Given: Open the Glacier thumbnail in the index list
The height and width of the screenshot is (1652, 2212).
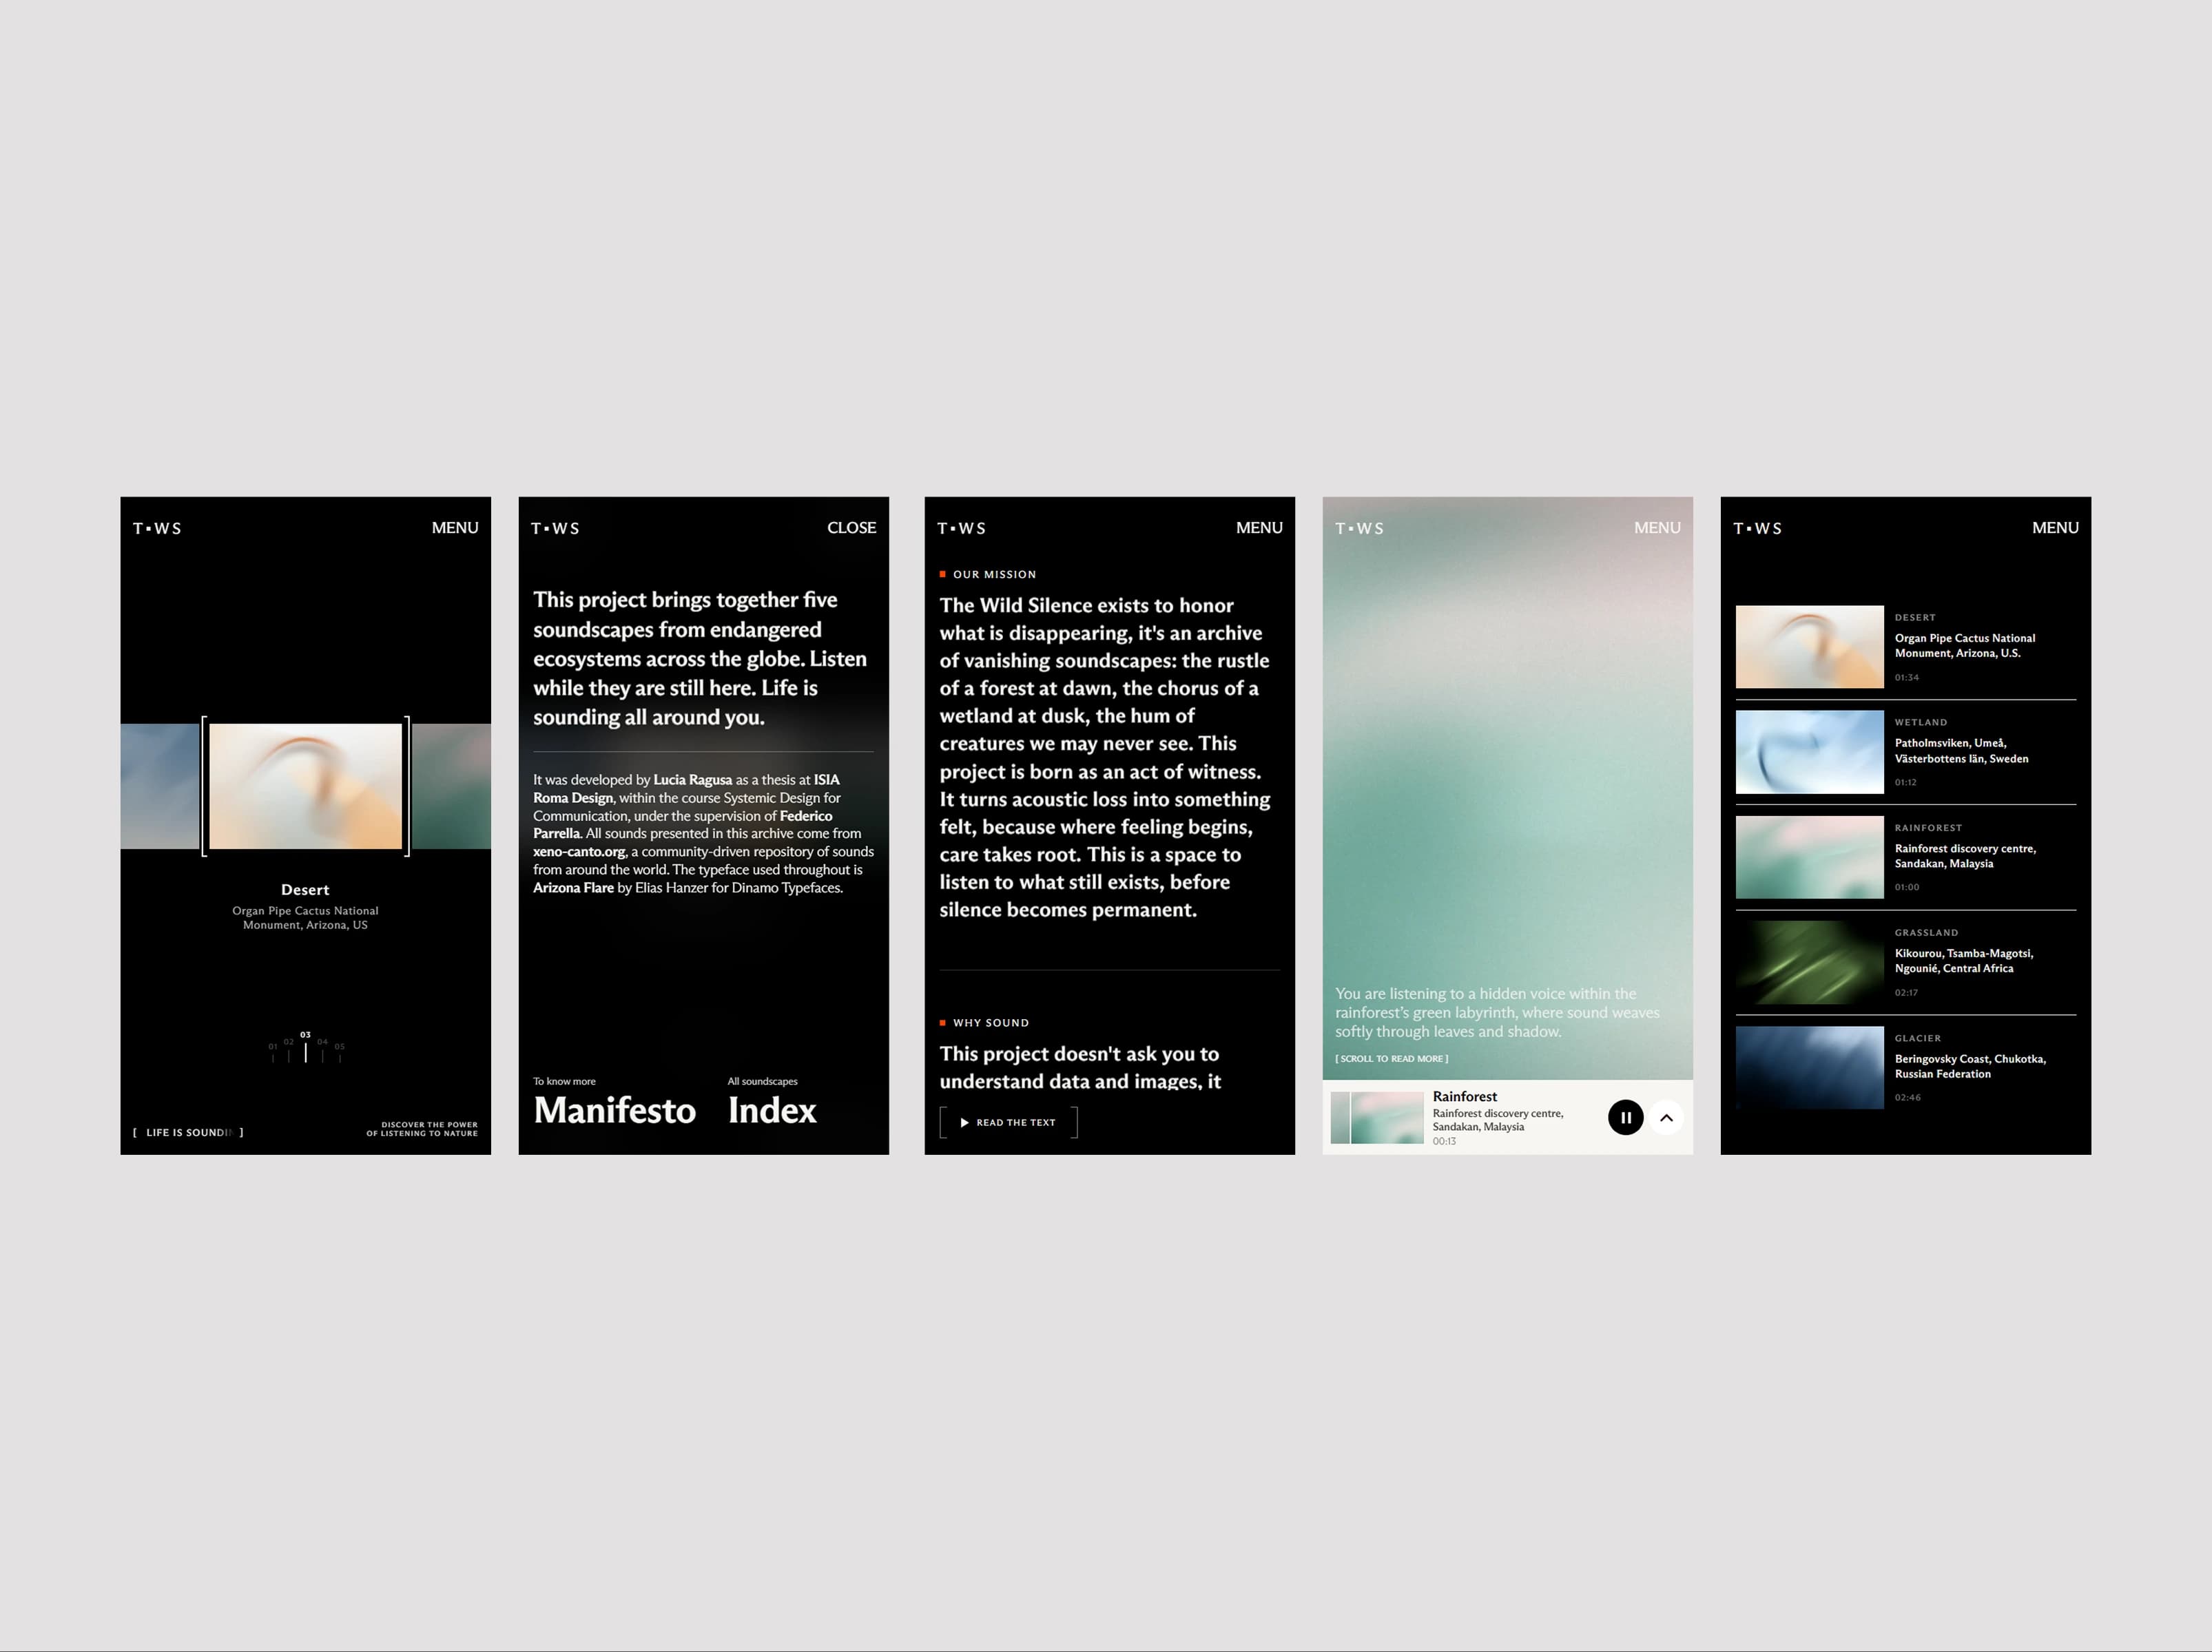Looking at the screenshot, I should click(1809, 1067).
